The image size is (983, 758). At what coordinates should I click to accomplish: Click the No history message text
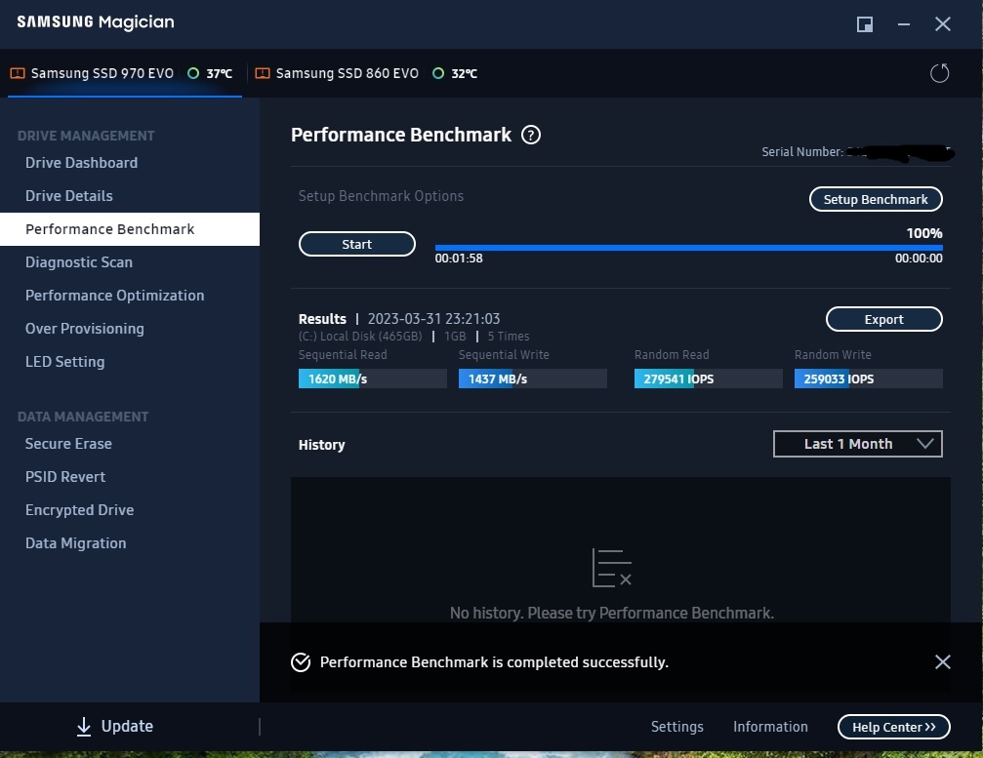click(x=612, y=613)
